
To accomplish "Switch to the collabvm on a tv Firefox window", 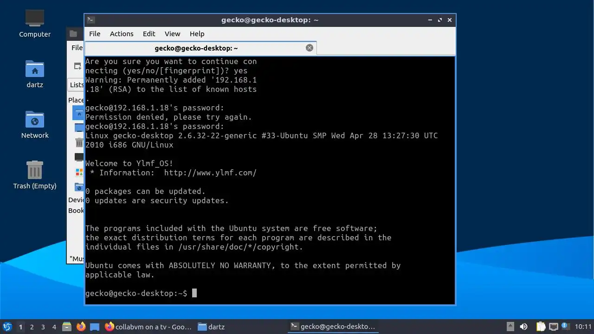I will coord(148,327).
